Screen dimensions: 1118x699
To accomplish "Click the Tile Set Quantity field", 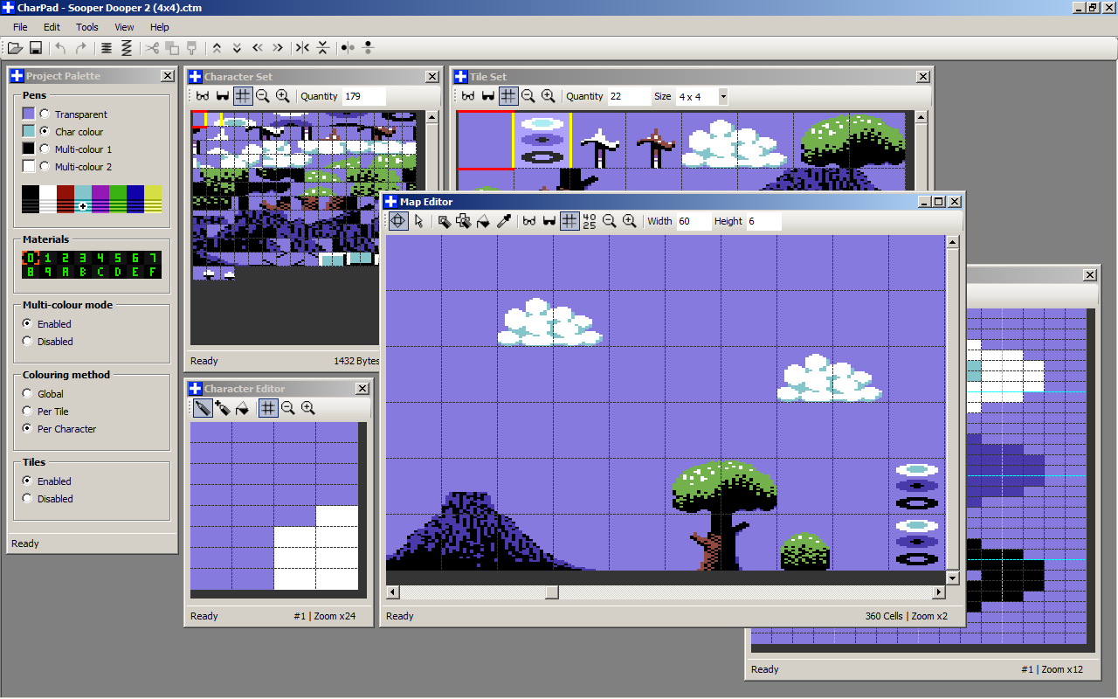I will coord(629,96).
